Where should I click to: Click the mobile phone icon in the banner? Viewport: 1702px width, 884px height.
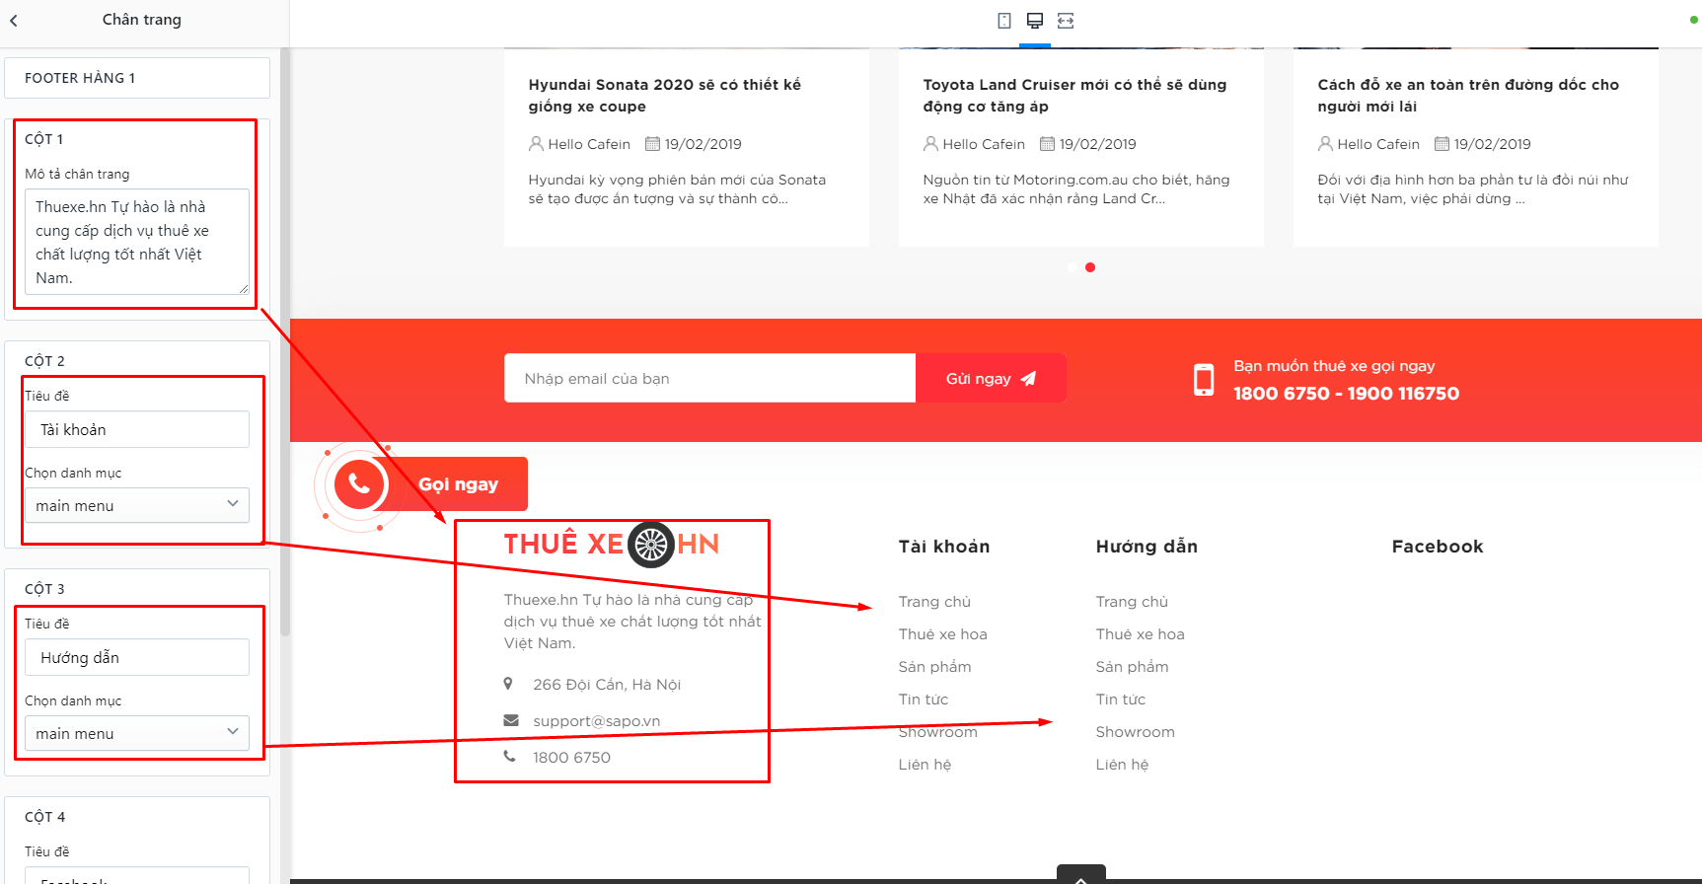tap(1204, 380)
